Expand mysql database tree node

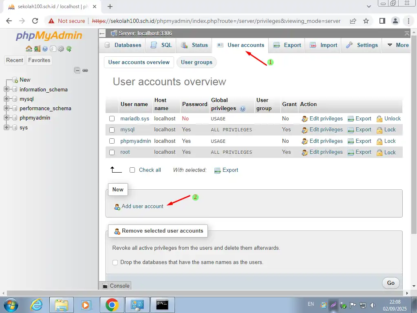coord(7,99)
